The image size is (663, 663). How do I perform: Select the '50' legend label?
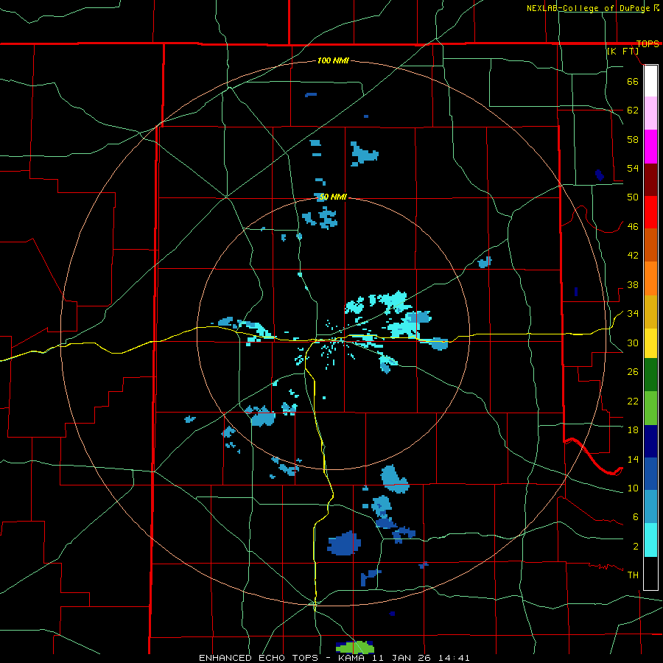coord(633,197)
